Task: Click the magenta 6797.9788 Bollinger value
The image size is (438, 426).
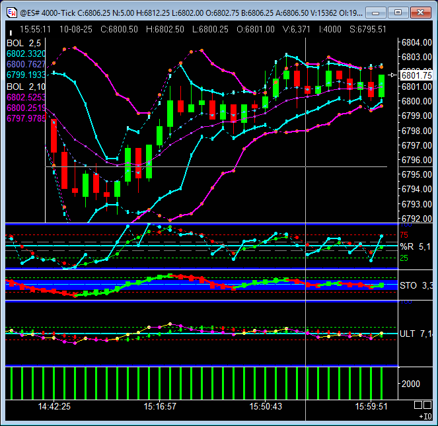Action: 26,118
